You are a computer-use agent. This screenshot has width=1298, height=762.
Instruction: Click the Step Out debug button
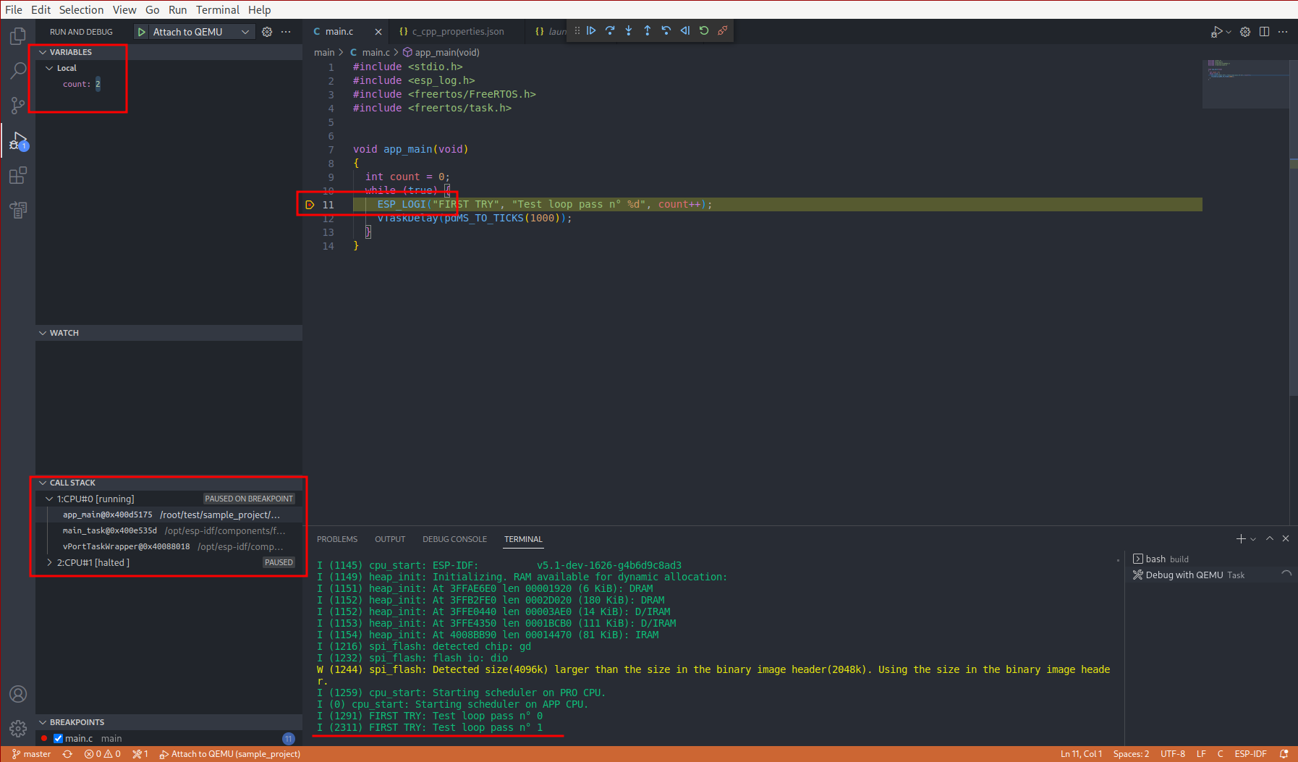648,30
